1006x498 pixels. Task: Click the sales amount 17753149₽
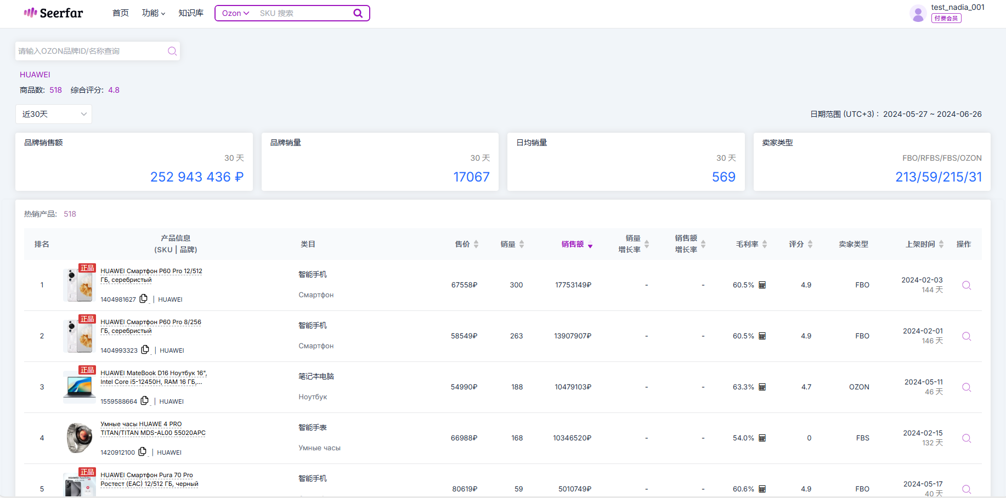pos(573,285)
